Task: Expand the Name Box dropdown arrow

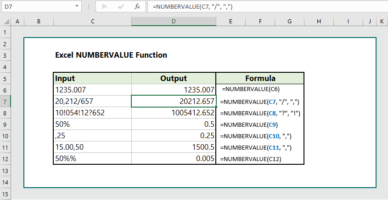Action: 77,6
